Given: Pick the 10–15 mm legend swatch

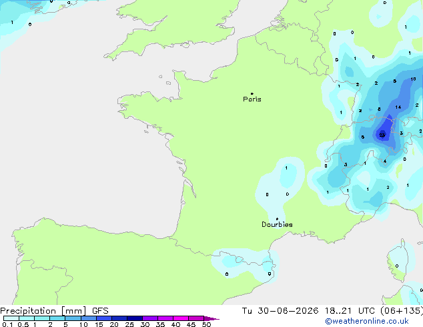Looking at the screenshot, I should coord(88,318).
